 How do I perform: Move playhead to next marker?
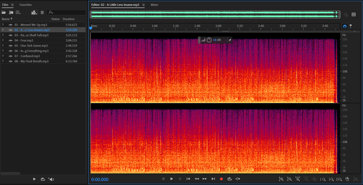[213, 179]
